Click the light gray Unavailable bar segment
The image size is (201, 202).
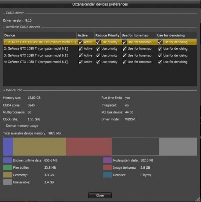(x=178, y=146)
